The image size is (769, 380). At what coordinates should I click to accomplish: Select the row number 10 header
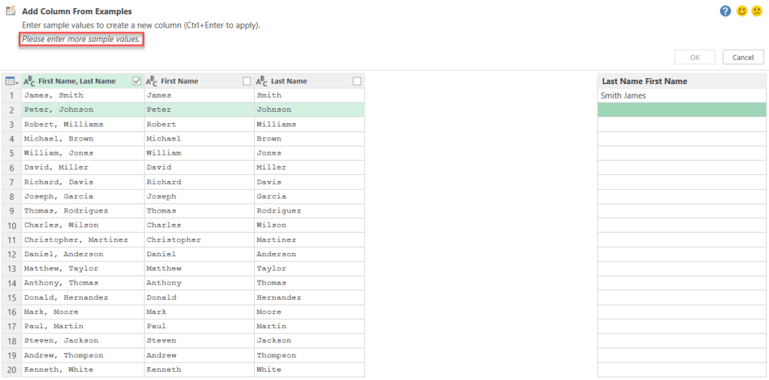[x=11, y=225]
